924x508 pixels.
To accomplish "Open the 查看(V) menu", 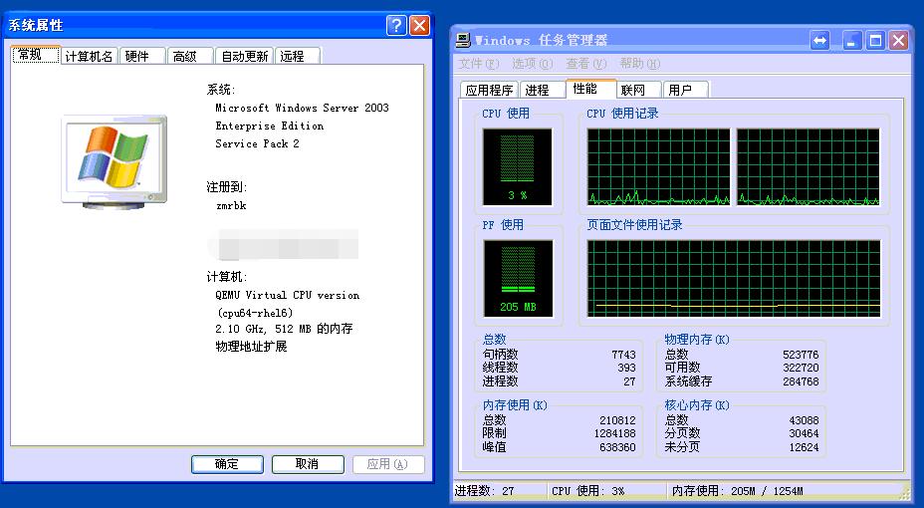I will click(x=585, y=63).
